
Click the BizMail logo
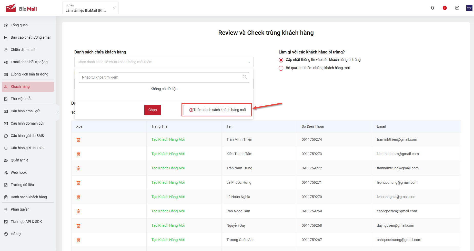pos(21,8)
